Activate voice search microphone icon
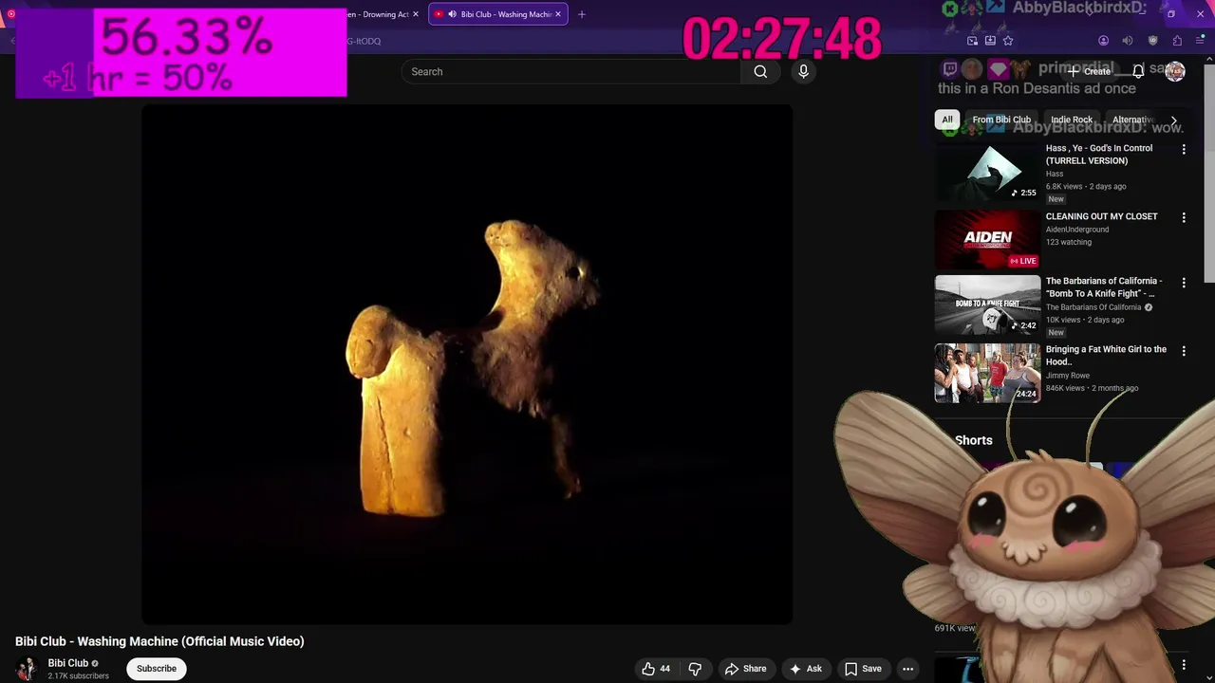 (x=803, y=71)
